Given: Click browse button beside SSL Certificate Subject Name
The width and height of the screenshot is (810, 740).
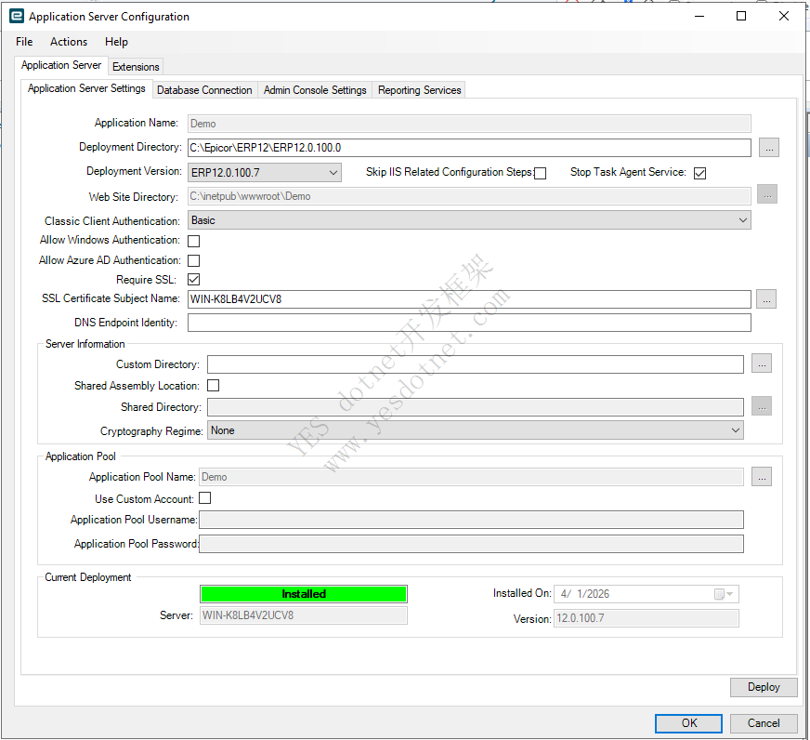Looking at the screenshot, I should pos(765,299).
